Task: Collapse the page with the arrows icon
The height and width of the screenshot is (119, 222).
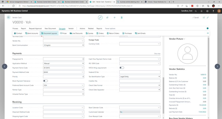Action: tap(208, 17)
